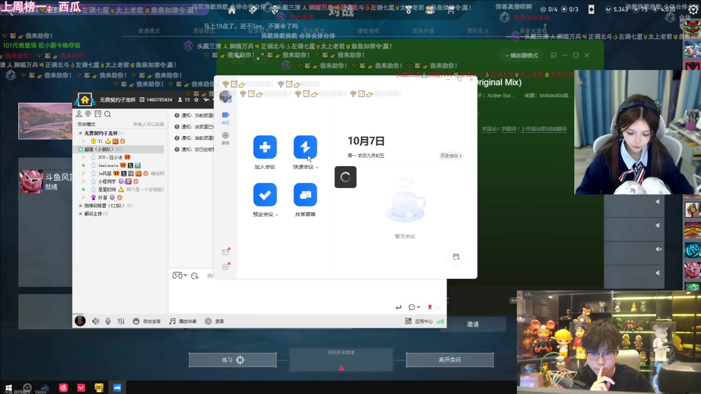
Task: Click the location pin icon in YY panel
Action: [88, 114]
